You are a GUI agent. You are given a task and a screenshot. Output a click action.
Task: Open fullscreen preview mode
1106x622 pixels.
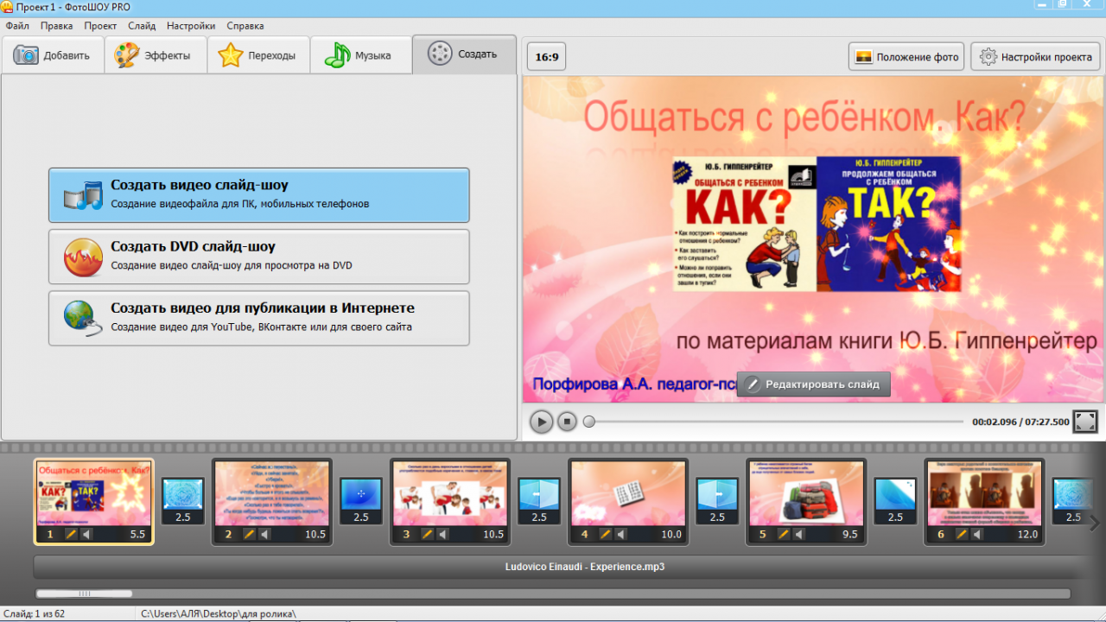coord(1085,422)
